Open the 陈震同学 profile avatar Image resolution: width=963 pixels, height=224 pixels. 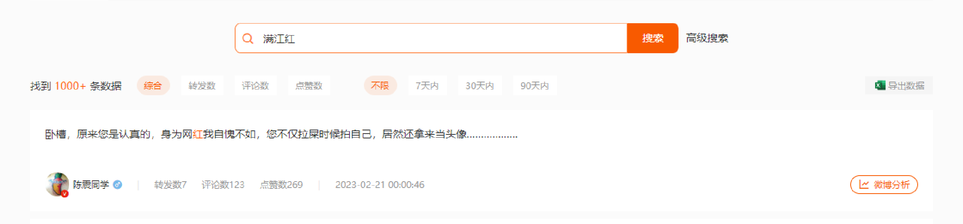(57, 184)
